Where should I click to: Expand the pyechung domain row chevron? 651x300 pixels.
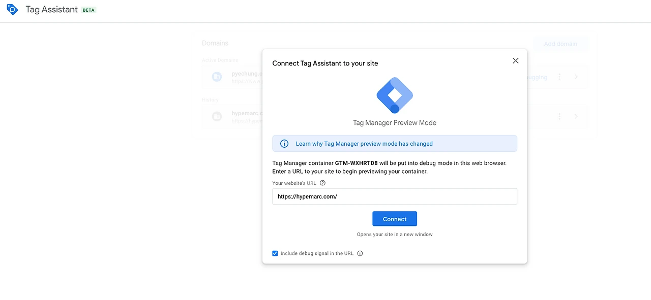point(576,77)
